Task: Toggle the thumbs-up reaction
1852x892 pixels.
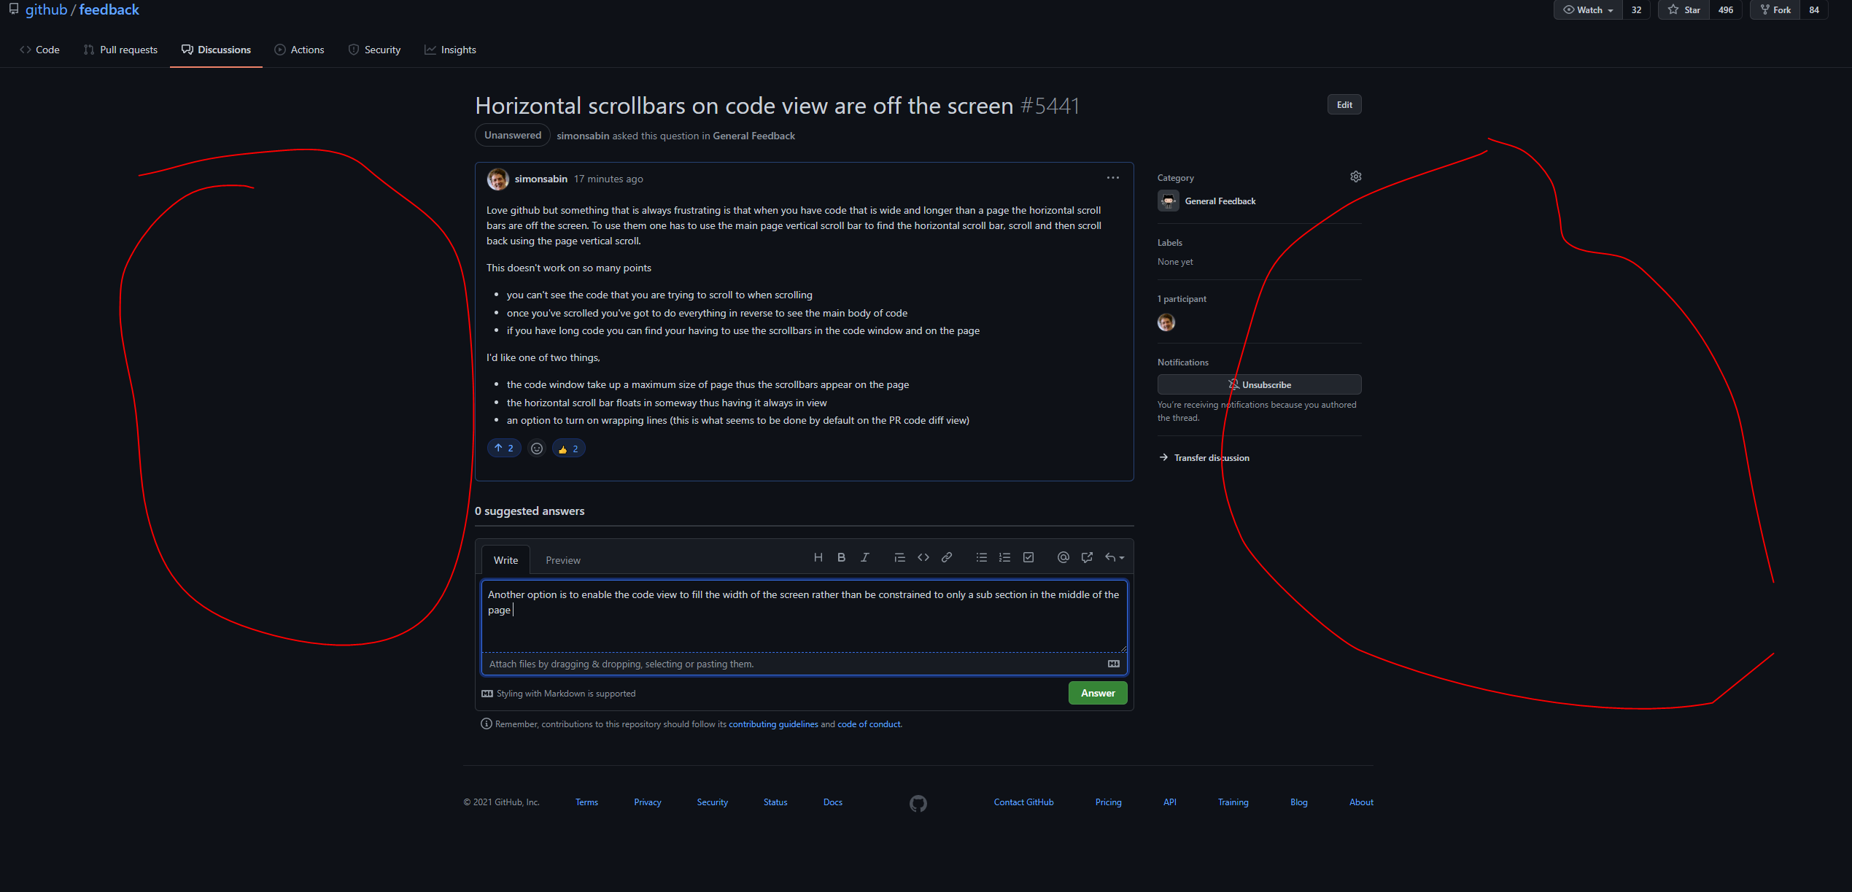Action: point(568,449)
